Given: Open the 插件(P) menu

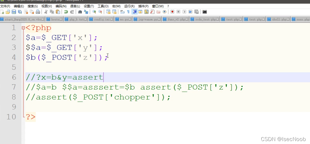Looking at the screenshot, I should [x=143, y=6].
